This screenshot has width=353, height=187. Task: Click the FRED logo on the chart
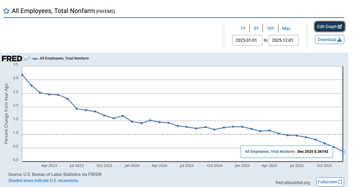click(12, 59)
